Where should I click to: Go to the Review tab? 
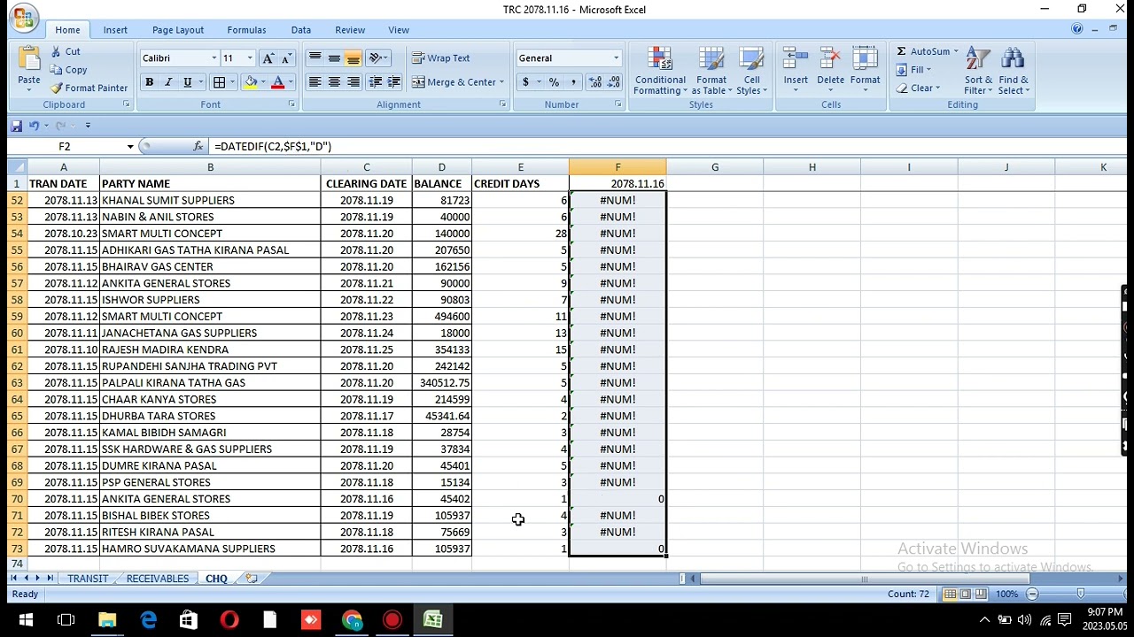coord(350,30)
